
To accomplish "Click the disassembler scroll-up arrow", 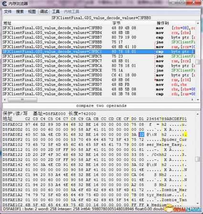I will coord(198,23).
